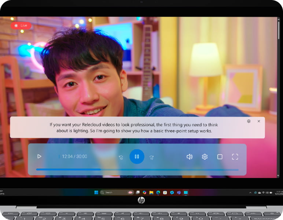Open the clock and date in taskbar
283x220 pixels.
click(x=279, y=193)
